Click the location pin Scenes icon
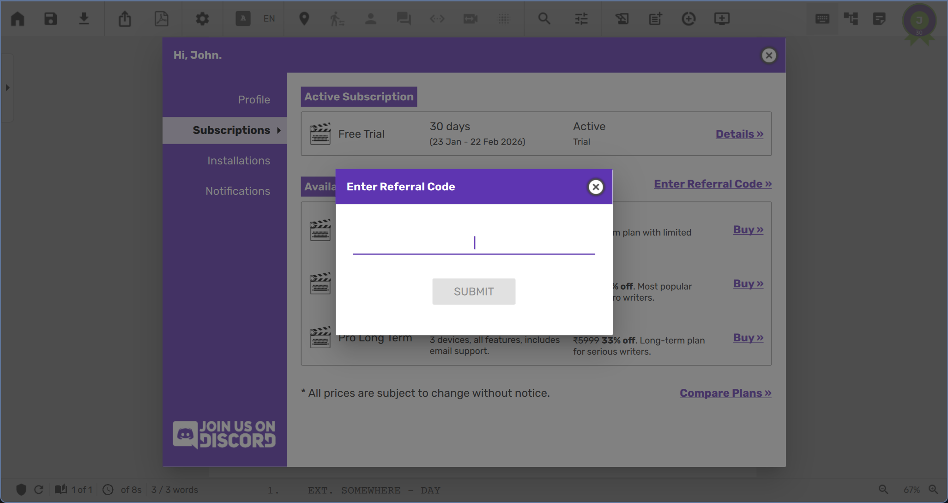The image size is (948, 503). [304, 19]
